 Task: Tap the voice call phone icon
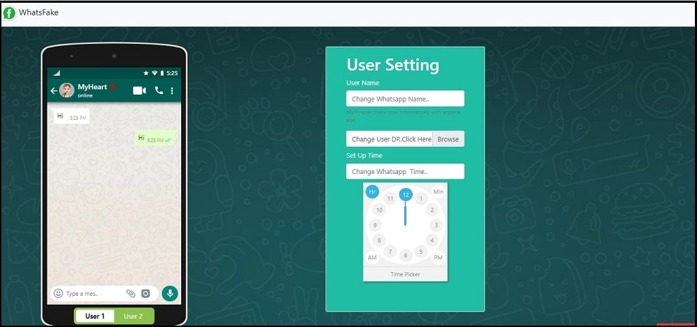(159, 90)
